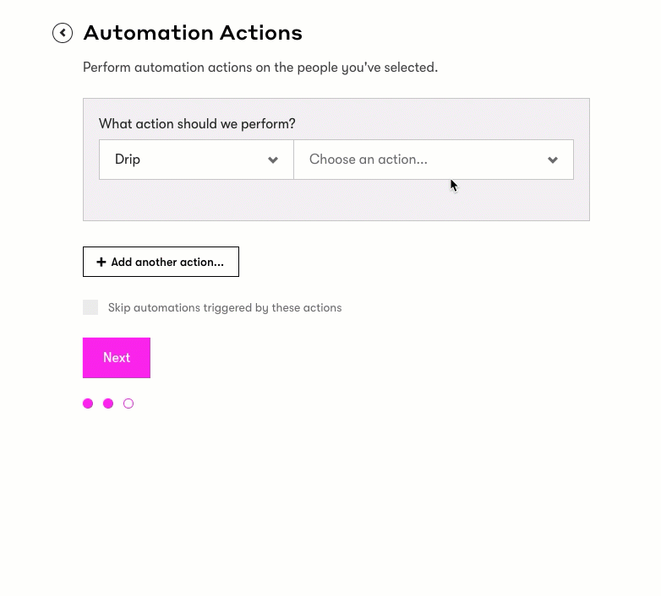Open the Drip provider dropdown
Screen dimensions: 661x596
[x=196, y=160]
